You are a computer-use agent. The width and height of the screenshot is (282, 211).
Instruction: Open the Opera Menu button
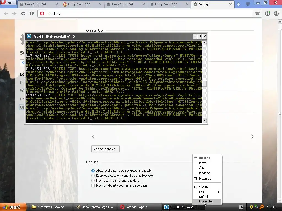click(x=8, y=3)
